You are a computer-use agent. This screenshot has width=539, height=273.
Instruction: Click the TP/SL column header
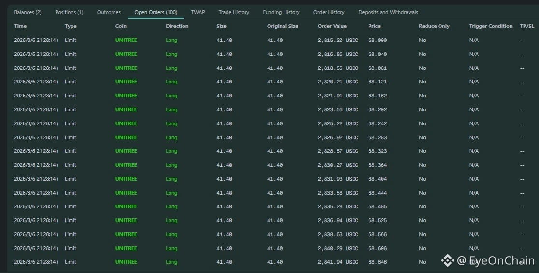[x=527, y=26]
